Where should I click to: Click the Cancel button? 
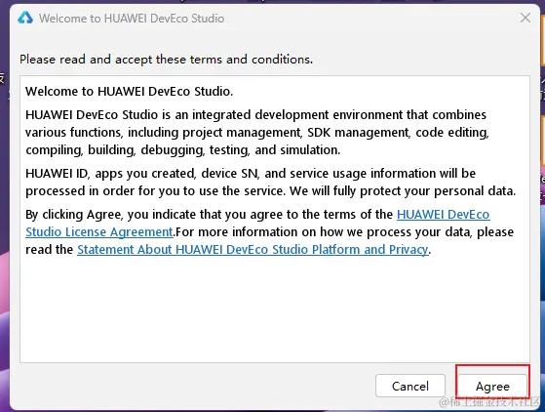pyautogui.click(x=410, y=386)
